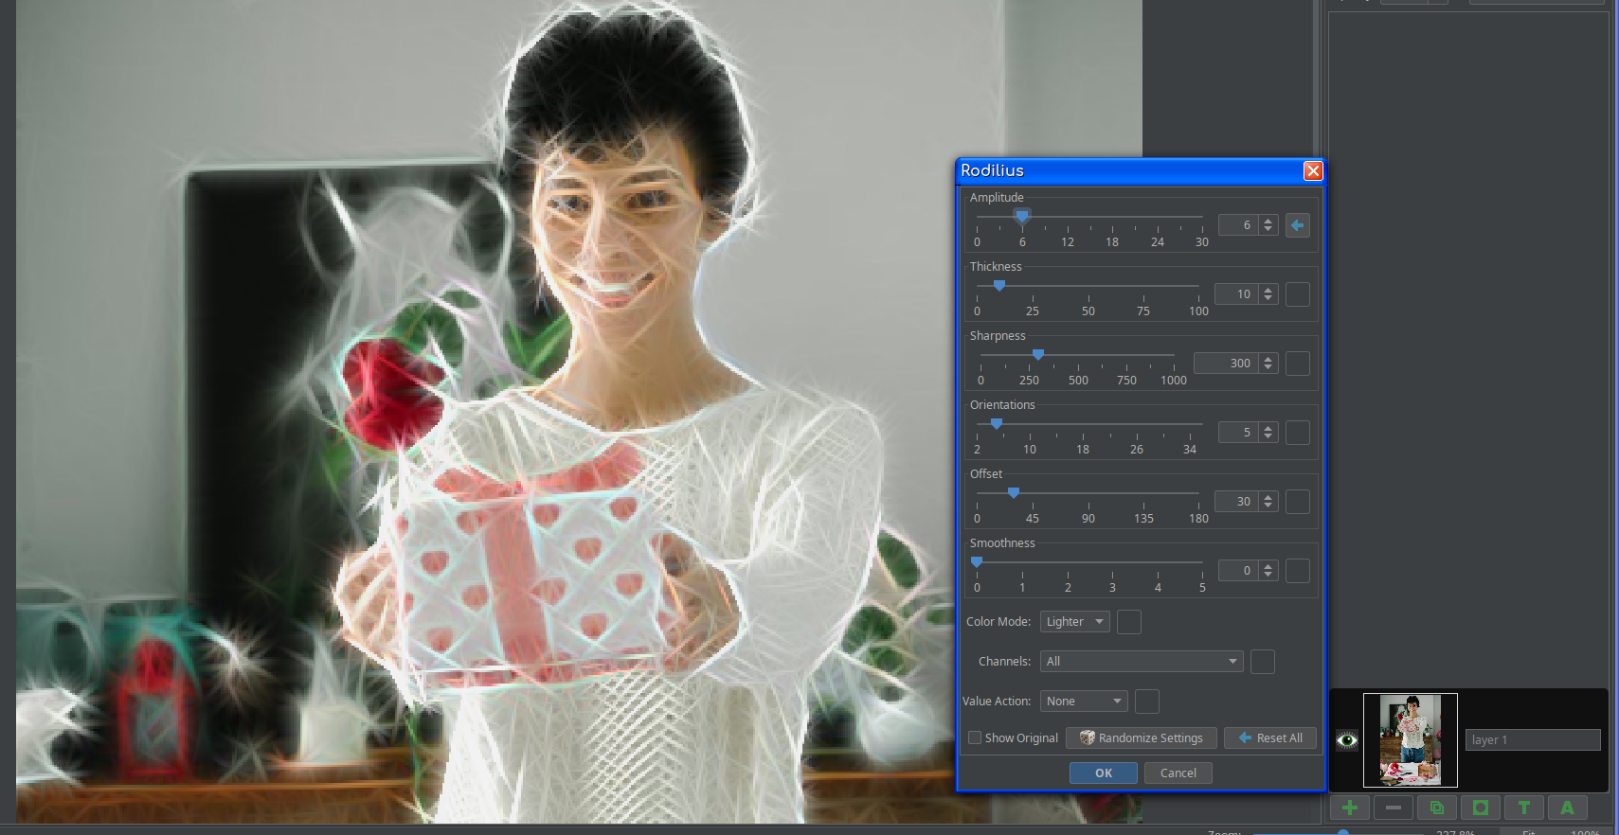The height and width of the screenshot is (835, 1619).
Task: Open the Value Action dropdown
Action: 1084,702
